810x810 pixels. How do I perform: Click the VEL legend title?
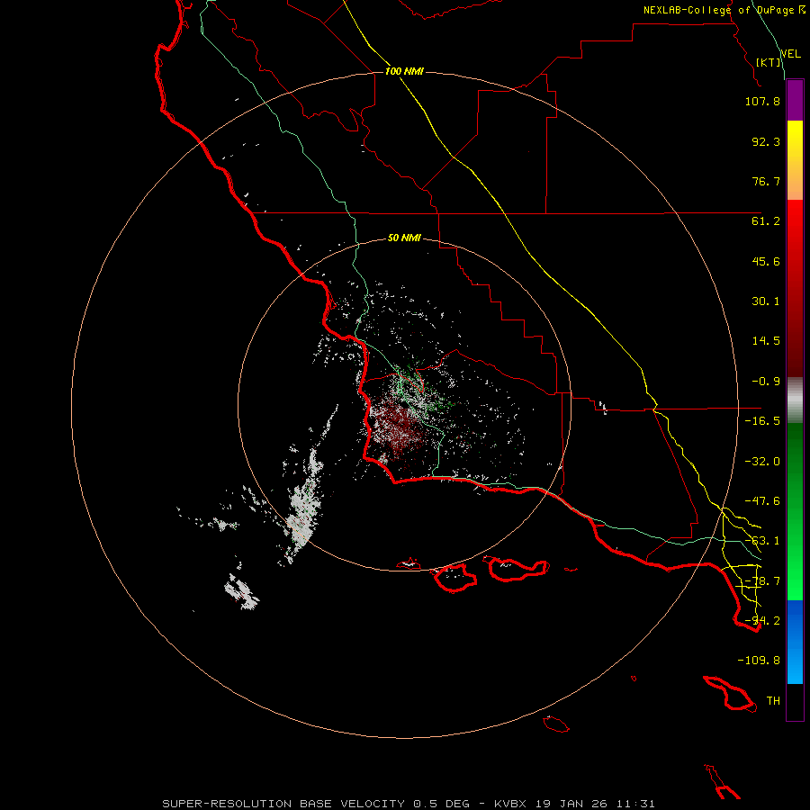(x=790, y=53)
